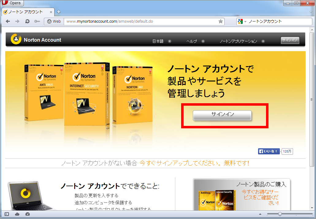Viewport: 316px width, 219px height.
Task: Click the Web security badge in address bar
Action: coord(54,21)
